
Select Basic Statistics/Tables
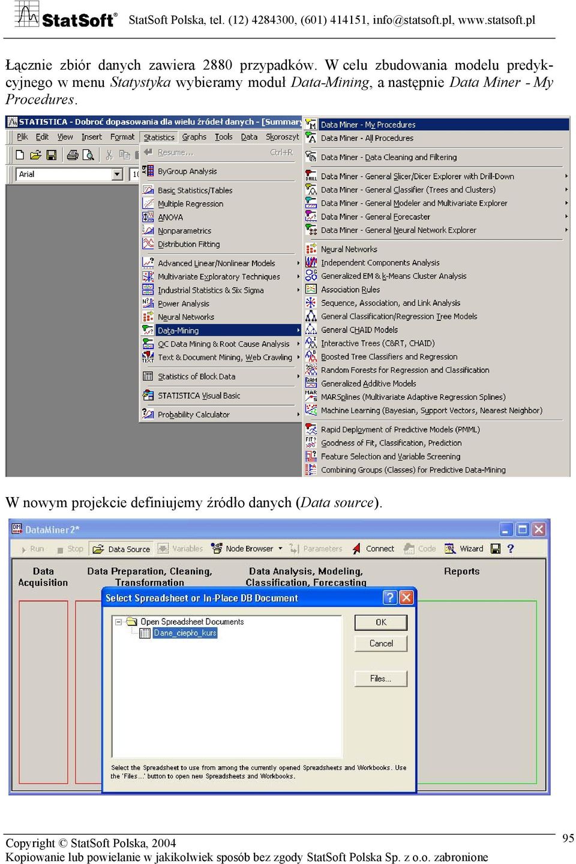[221, 190]
